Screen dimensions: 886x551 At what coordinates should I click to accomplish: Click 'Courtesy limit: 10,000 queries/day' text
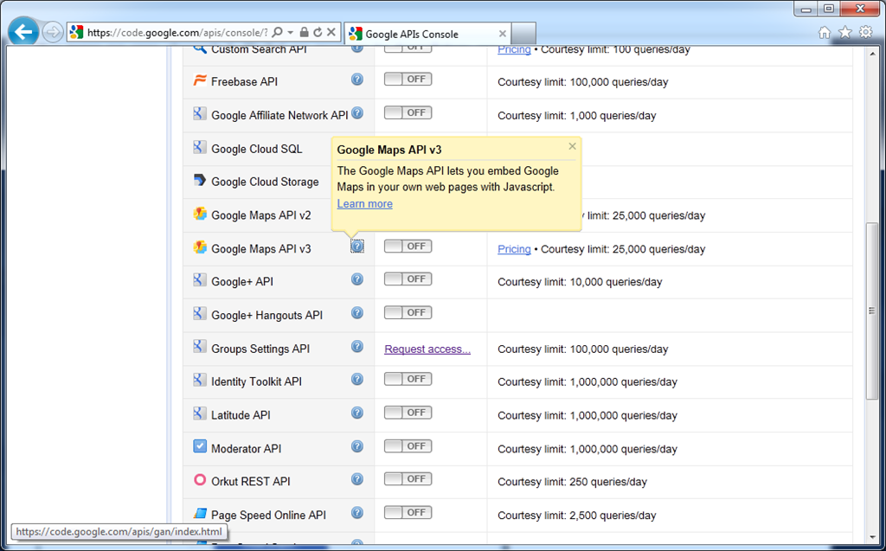point(580,281)
